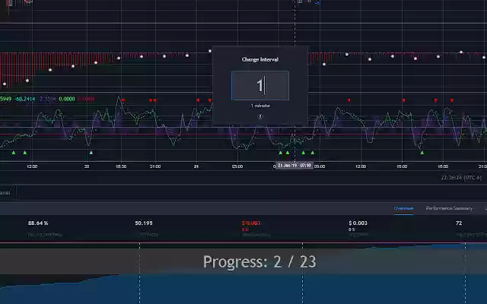487x304 pixels.
Task: Click the rightmost red down-arrow signal marker
Action: [452, 100]
